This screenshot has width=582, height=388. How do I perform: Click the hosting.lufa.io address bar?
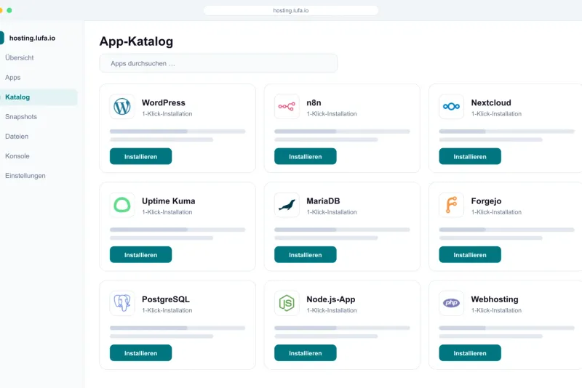[291, 10]
